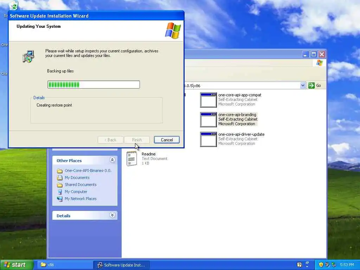This screenshot has height=270, width=360.
Task: Click the One-Core-API-Binaries folder icon in sidebar
Action: coord(60,171)
